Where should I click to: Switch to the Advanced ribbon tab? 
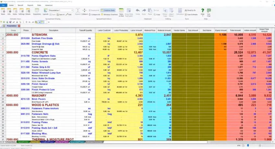click(49, 5)
